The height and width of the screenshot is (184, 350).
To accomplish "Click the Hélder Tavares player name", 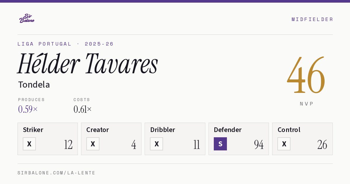I will point(88,63).
